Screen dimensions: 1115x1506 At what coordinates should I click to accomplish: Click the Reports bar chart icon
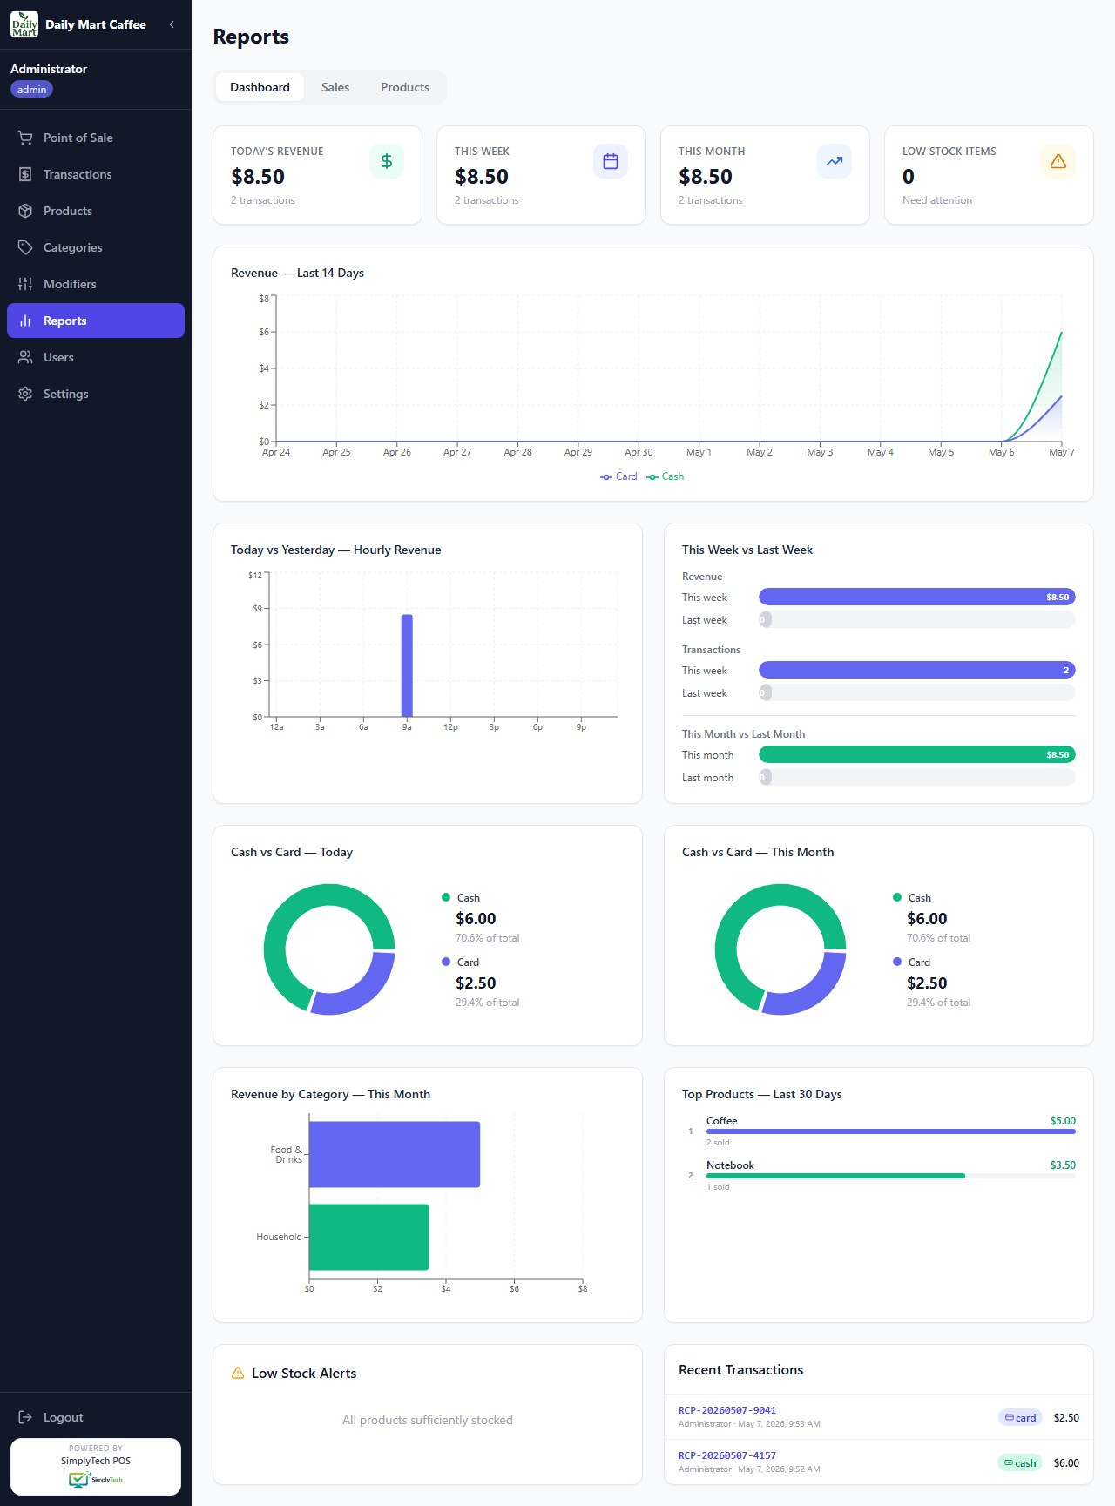pos(25,321)
